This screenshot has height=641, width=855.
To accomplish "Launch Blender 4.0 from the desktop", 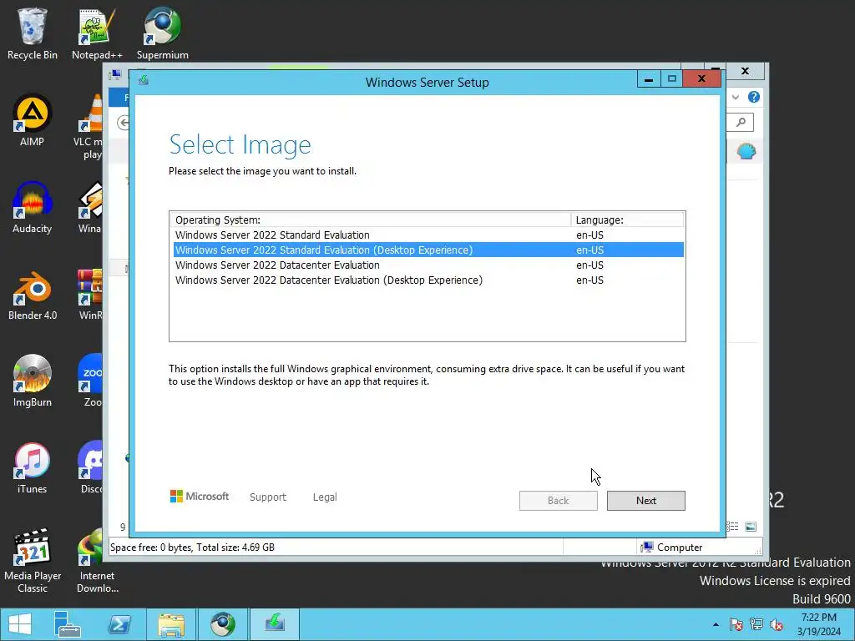I will [x=33, y=295].
